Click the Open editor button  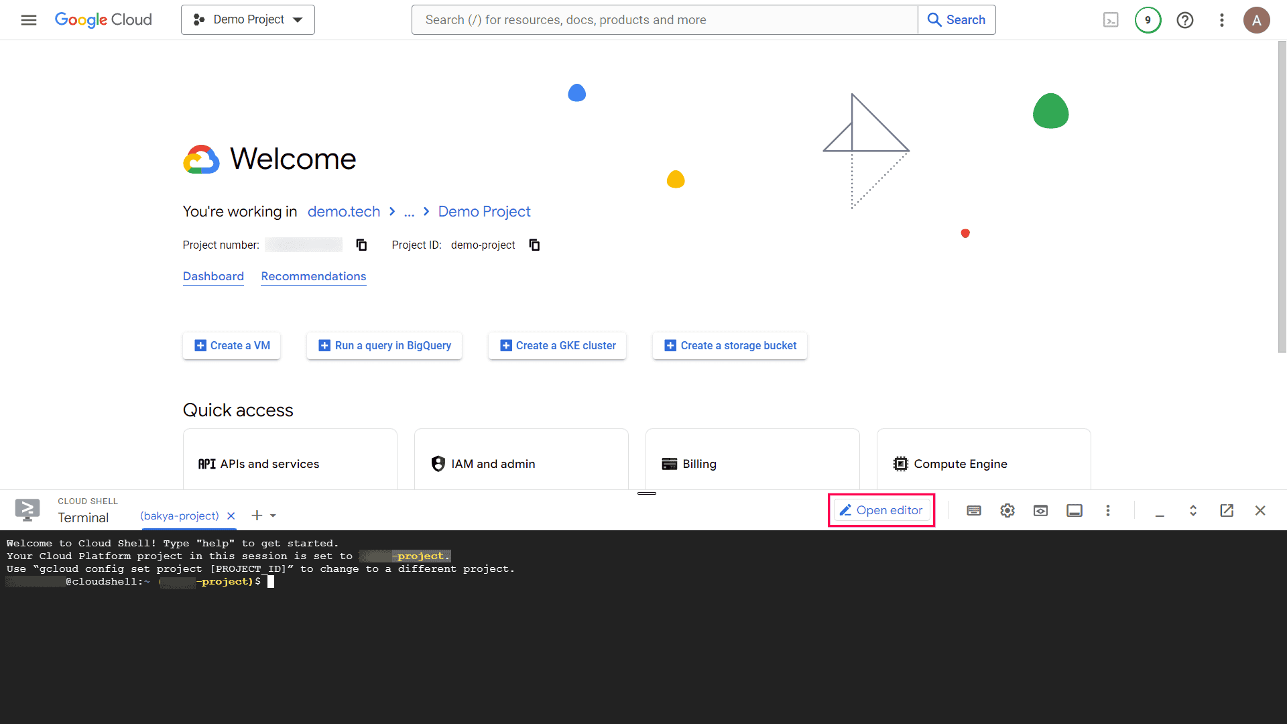[881, 510]
